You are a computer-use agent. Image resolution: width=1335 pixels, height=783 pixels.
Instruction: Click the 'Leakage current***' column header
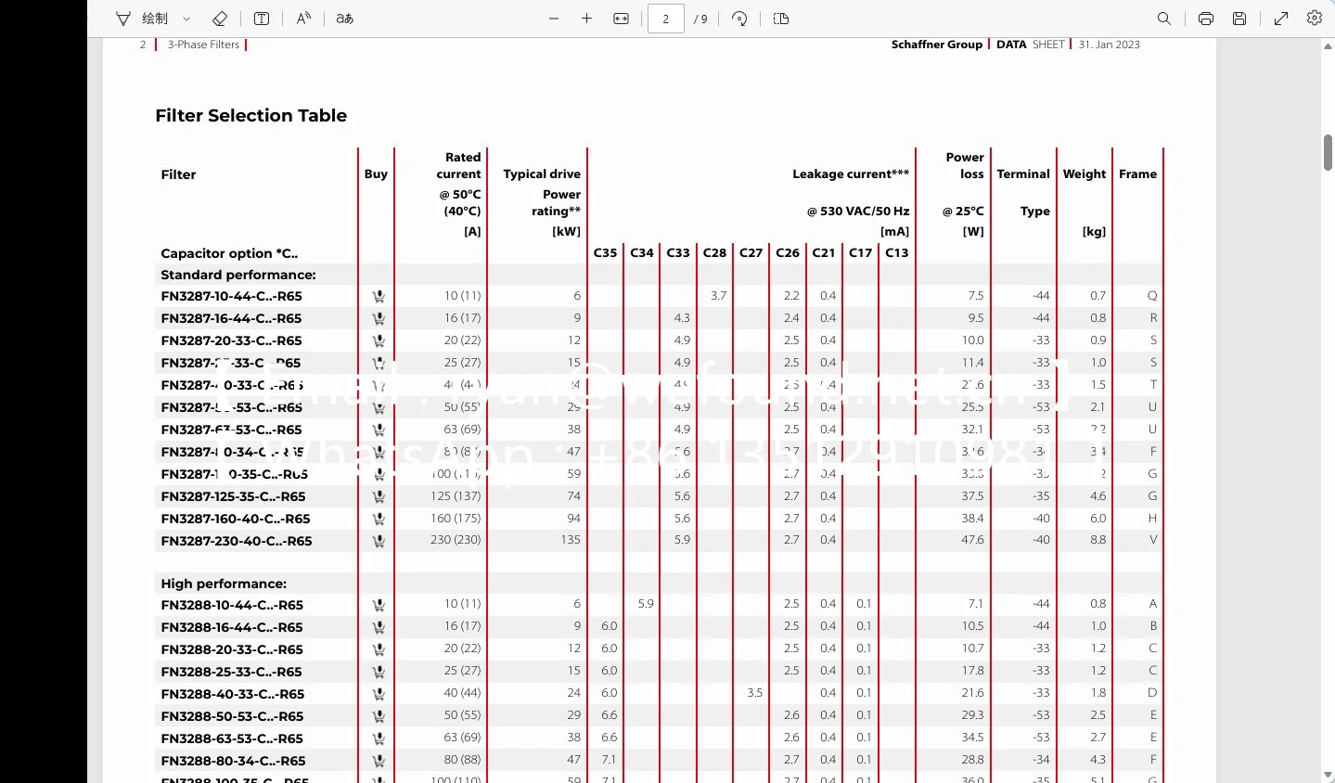(x=851, y=174)
